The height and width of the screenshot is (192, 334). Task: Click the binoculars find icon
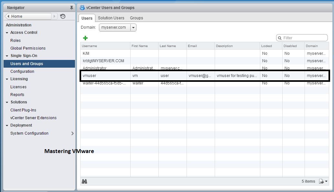click(x=84, y=181)
